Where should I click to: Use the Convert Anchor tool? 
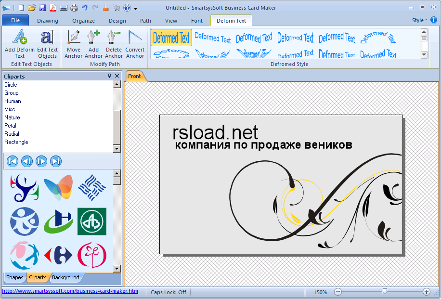click(135, 44)
